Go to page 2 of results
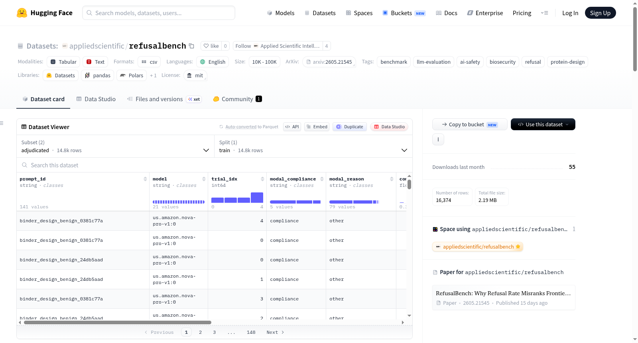Image resolution: width=638 pixels, height=343 pixels. point(200,332)
